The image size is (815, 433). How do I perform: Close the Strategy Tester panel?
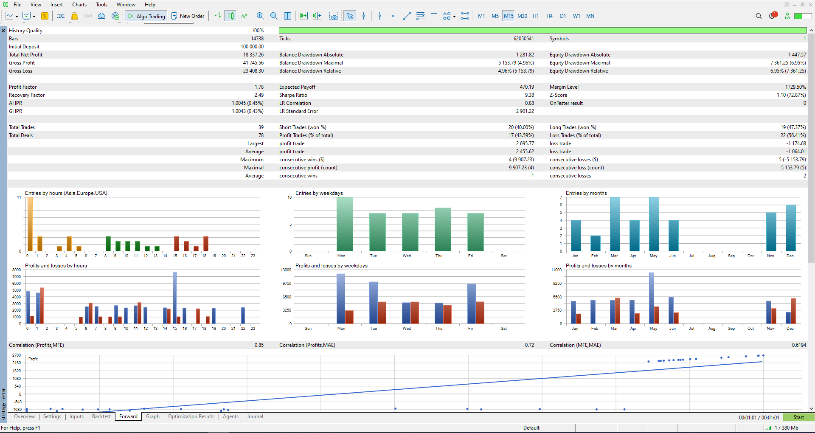(3, 31)
